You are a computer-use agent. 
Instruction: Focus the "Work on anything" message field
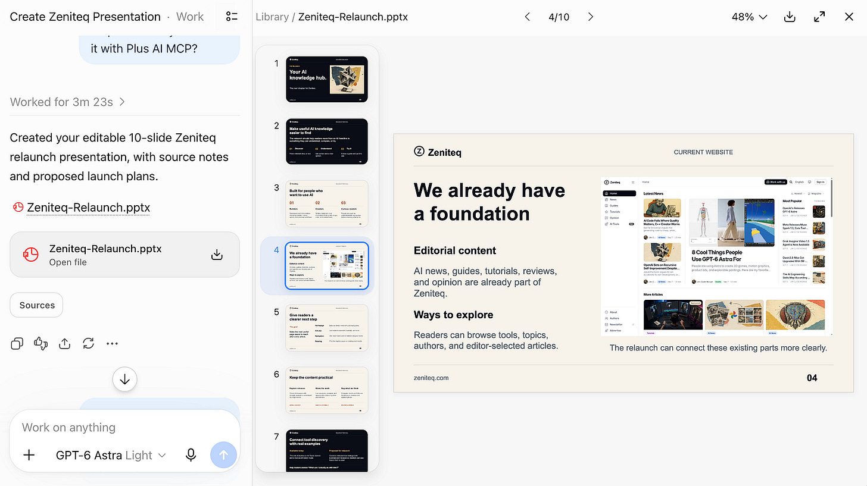[124, 427]
